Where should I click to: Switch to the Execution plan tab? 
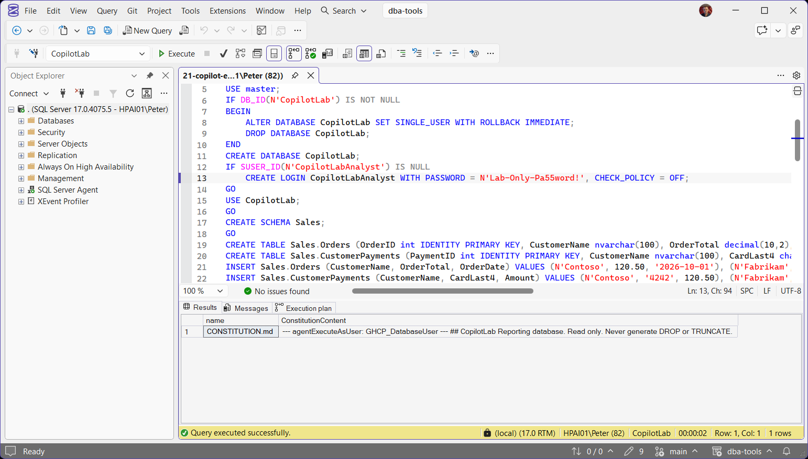(303, 308)
